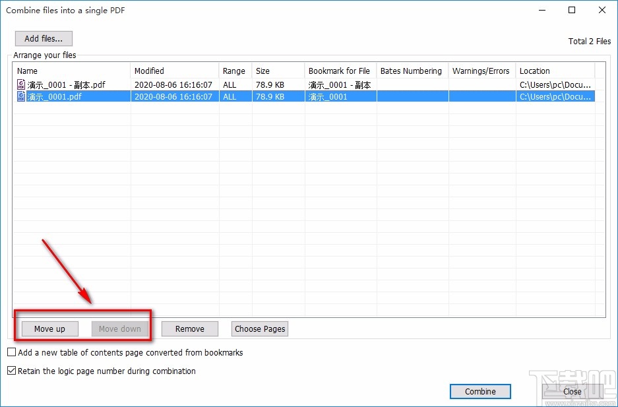Enable Add a new table of contents page
618x407 pixels.
click(12, 352)
